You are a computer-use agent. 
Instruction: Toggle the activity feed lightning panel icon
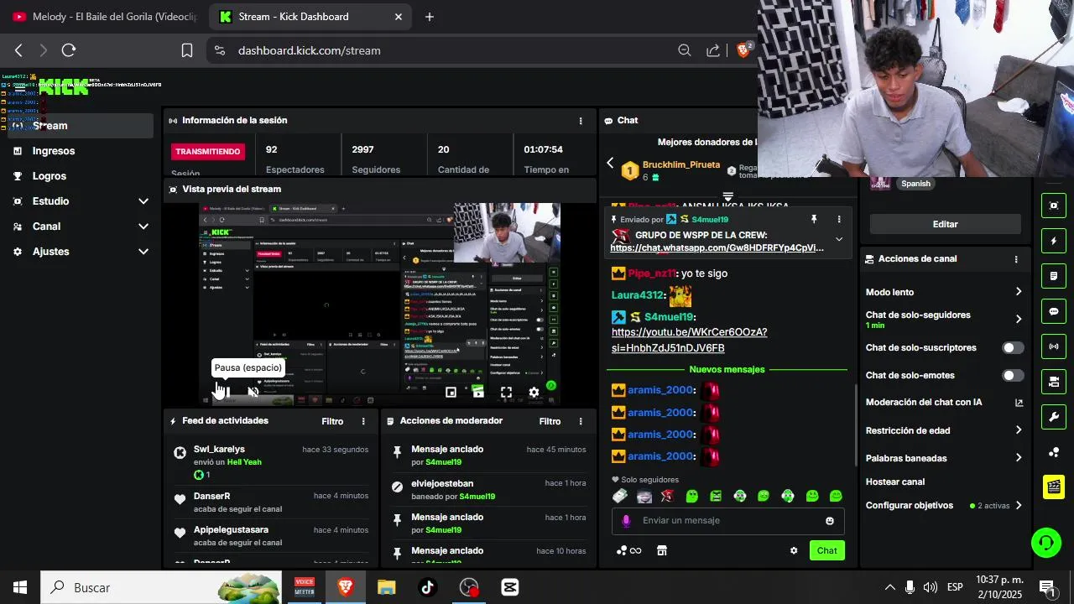[1054, 241]
